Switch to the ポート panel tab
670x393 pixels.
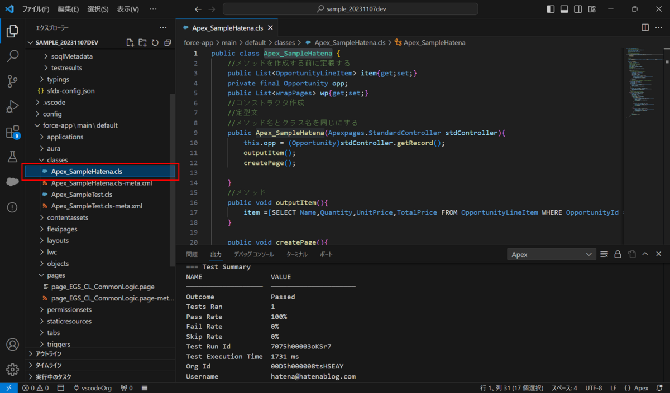[x=326, y=254]
